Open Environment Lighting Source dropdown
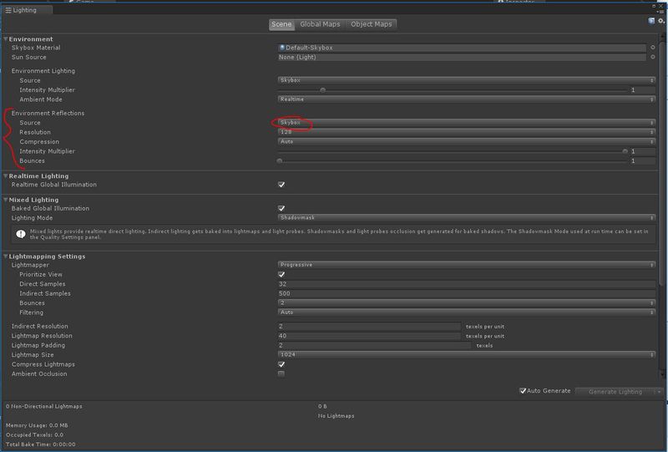The height and width of the screenshot is (452, 668). click(x=467, y=80)
